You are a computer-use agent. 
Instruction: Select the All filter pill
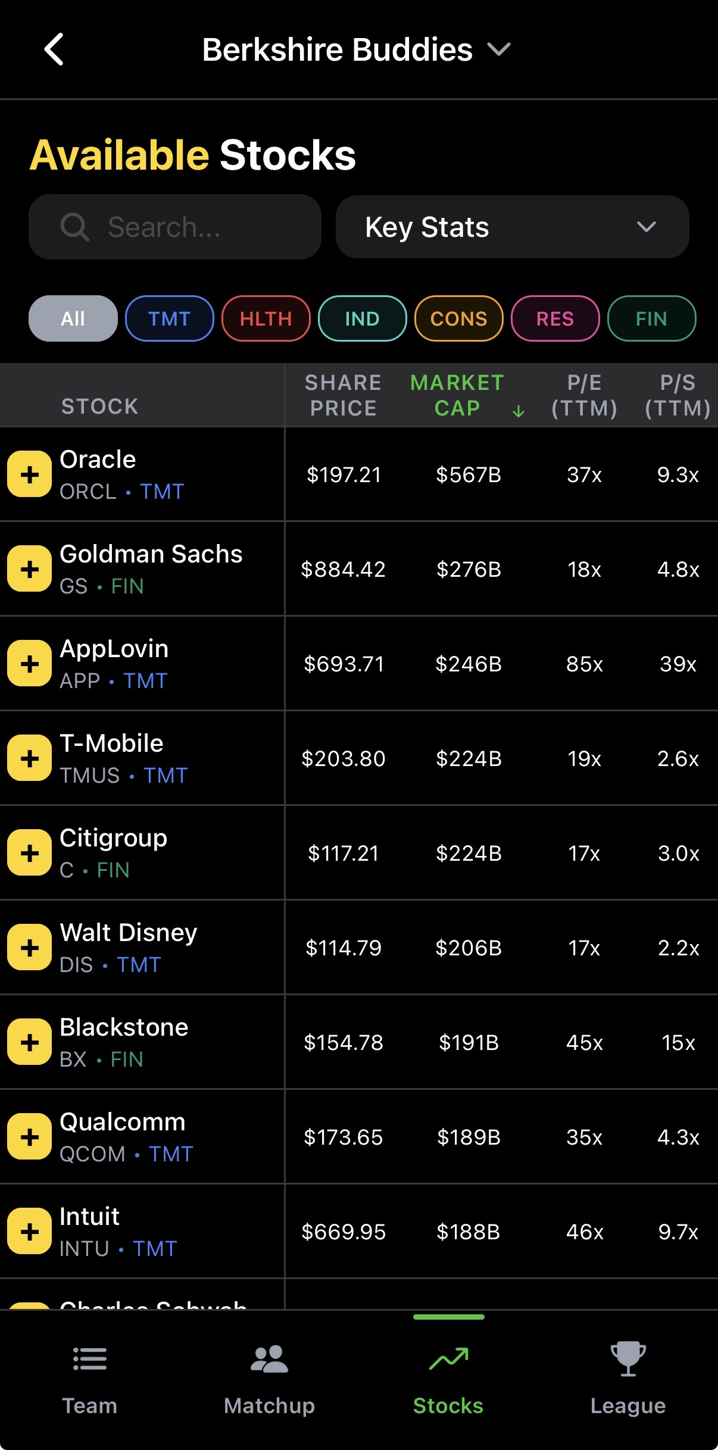tap(73, 318)
